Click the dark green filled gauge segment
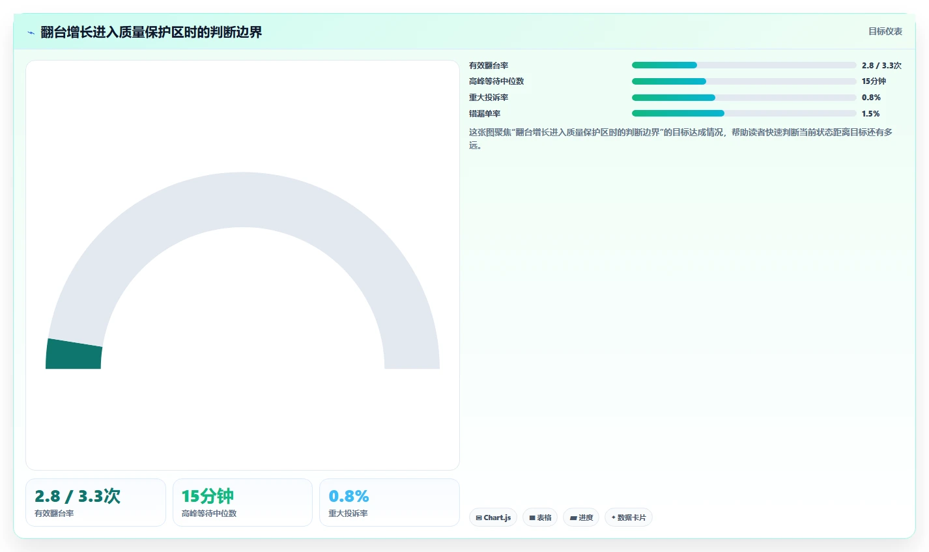 [74, 354]
